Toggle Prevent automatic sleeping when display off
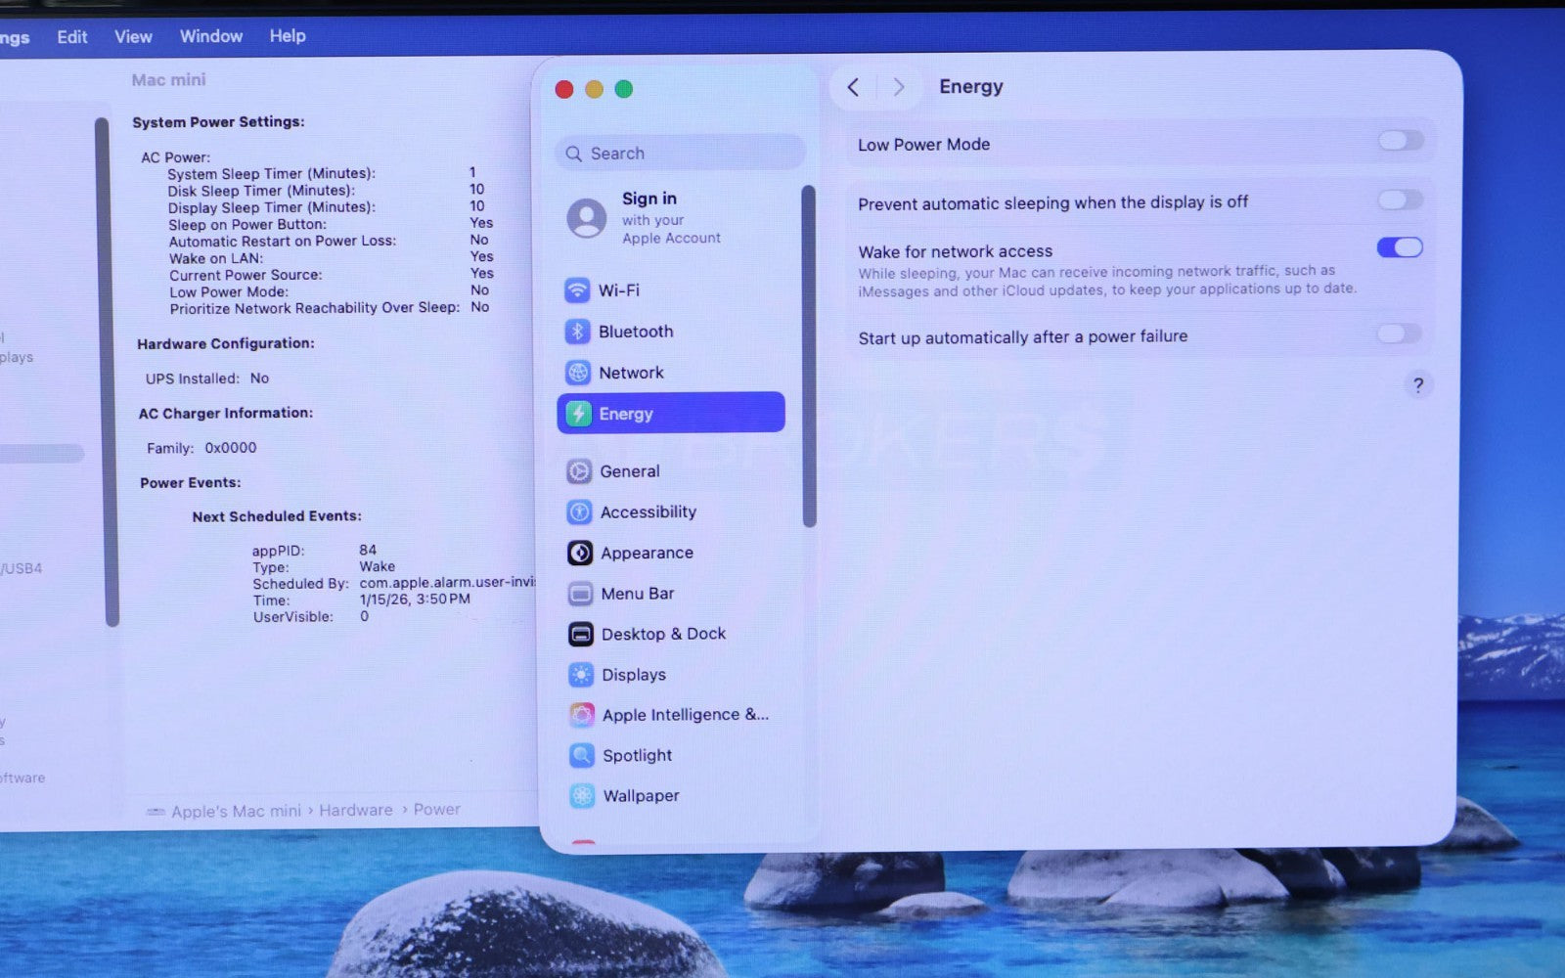This screenshot has width=1565, height=978. pos(1400,200)
